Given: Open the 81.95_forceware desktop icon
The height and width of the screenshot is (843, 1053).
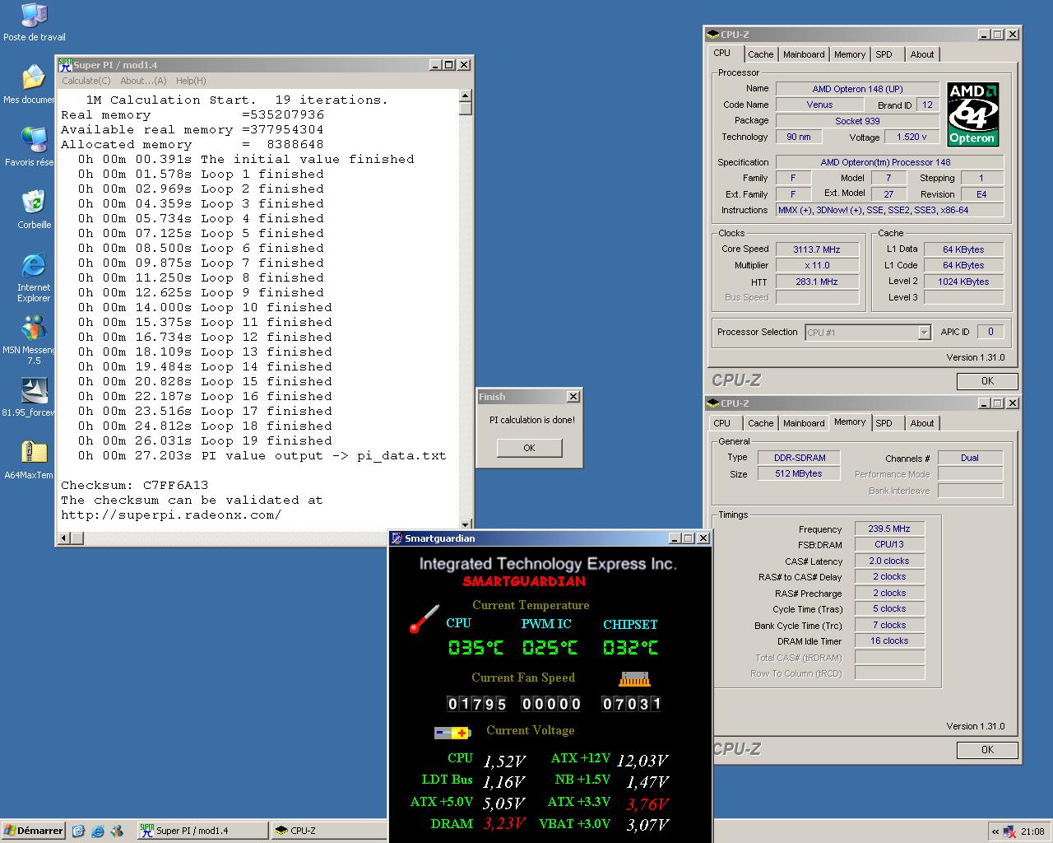Looking at the screenshot, I should coord(34,390).
